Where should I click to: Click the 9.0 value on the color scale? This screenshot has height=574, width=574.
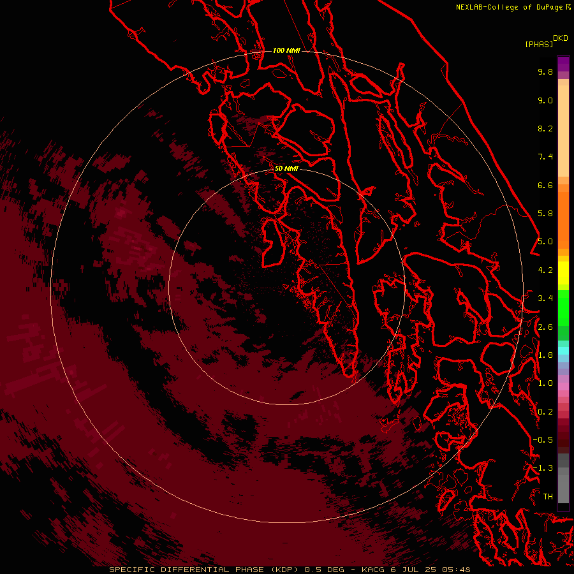545,100
